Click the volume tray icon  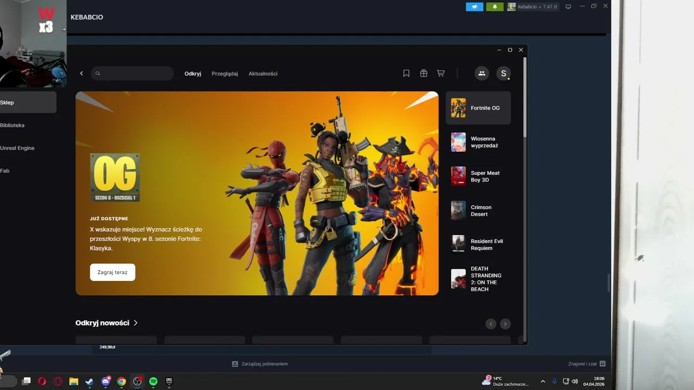(x=575, y=381)
